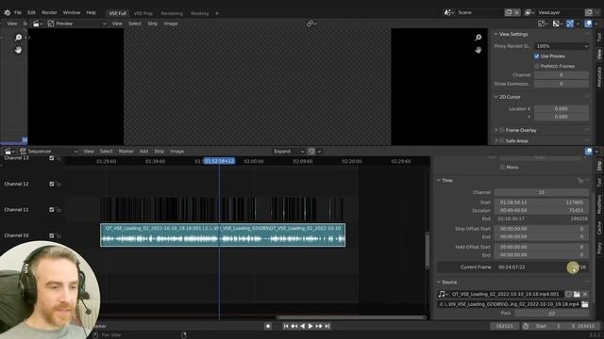Switch to VSE Prep workspace tab

tap(143, 13)
